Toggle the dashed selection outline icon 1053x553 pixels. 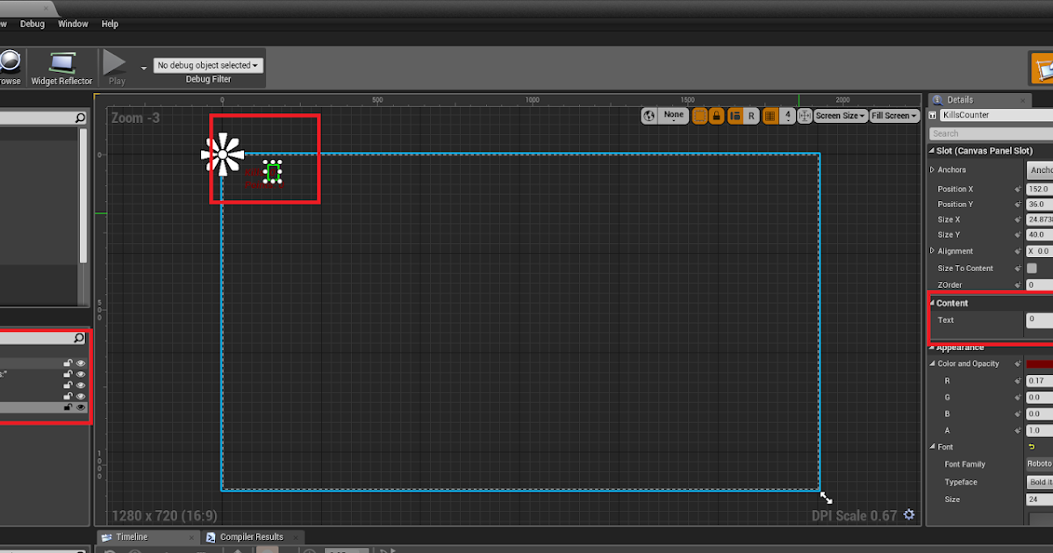click(700, 115)
